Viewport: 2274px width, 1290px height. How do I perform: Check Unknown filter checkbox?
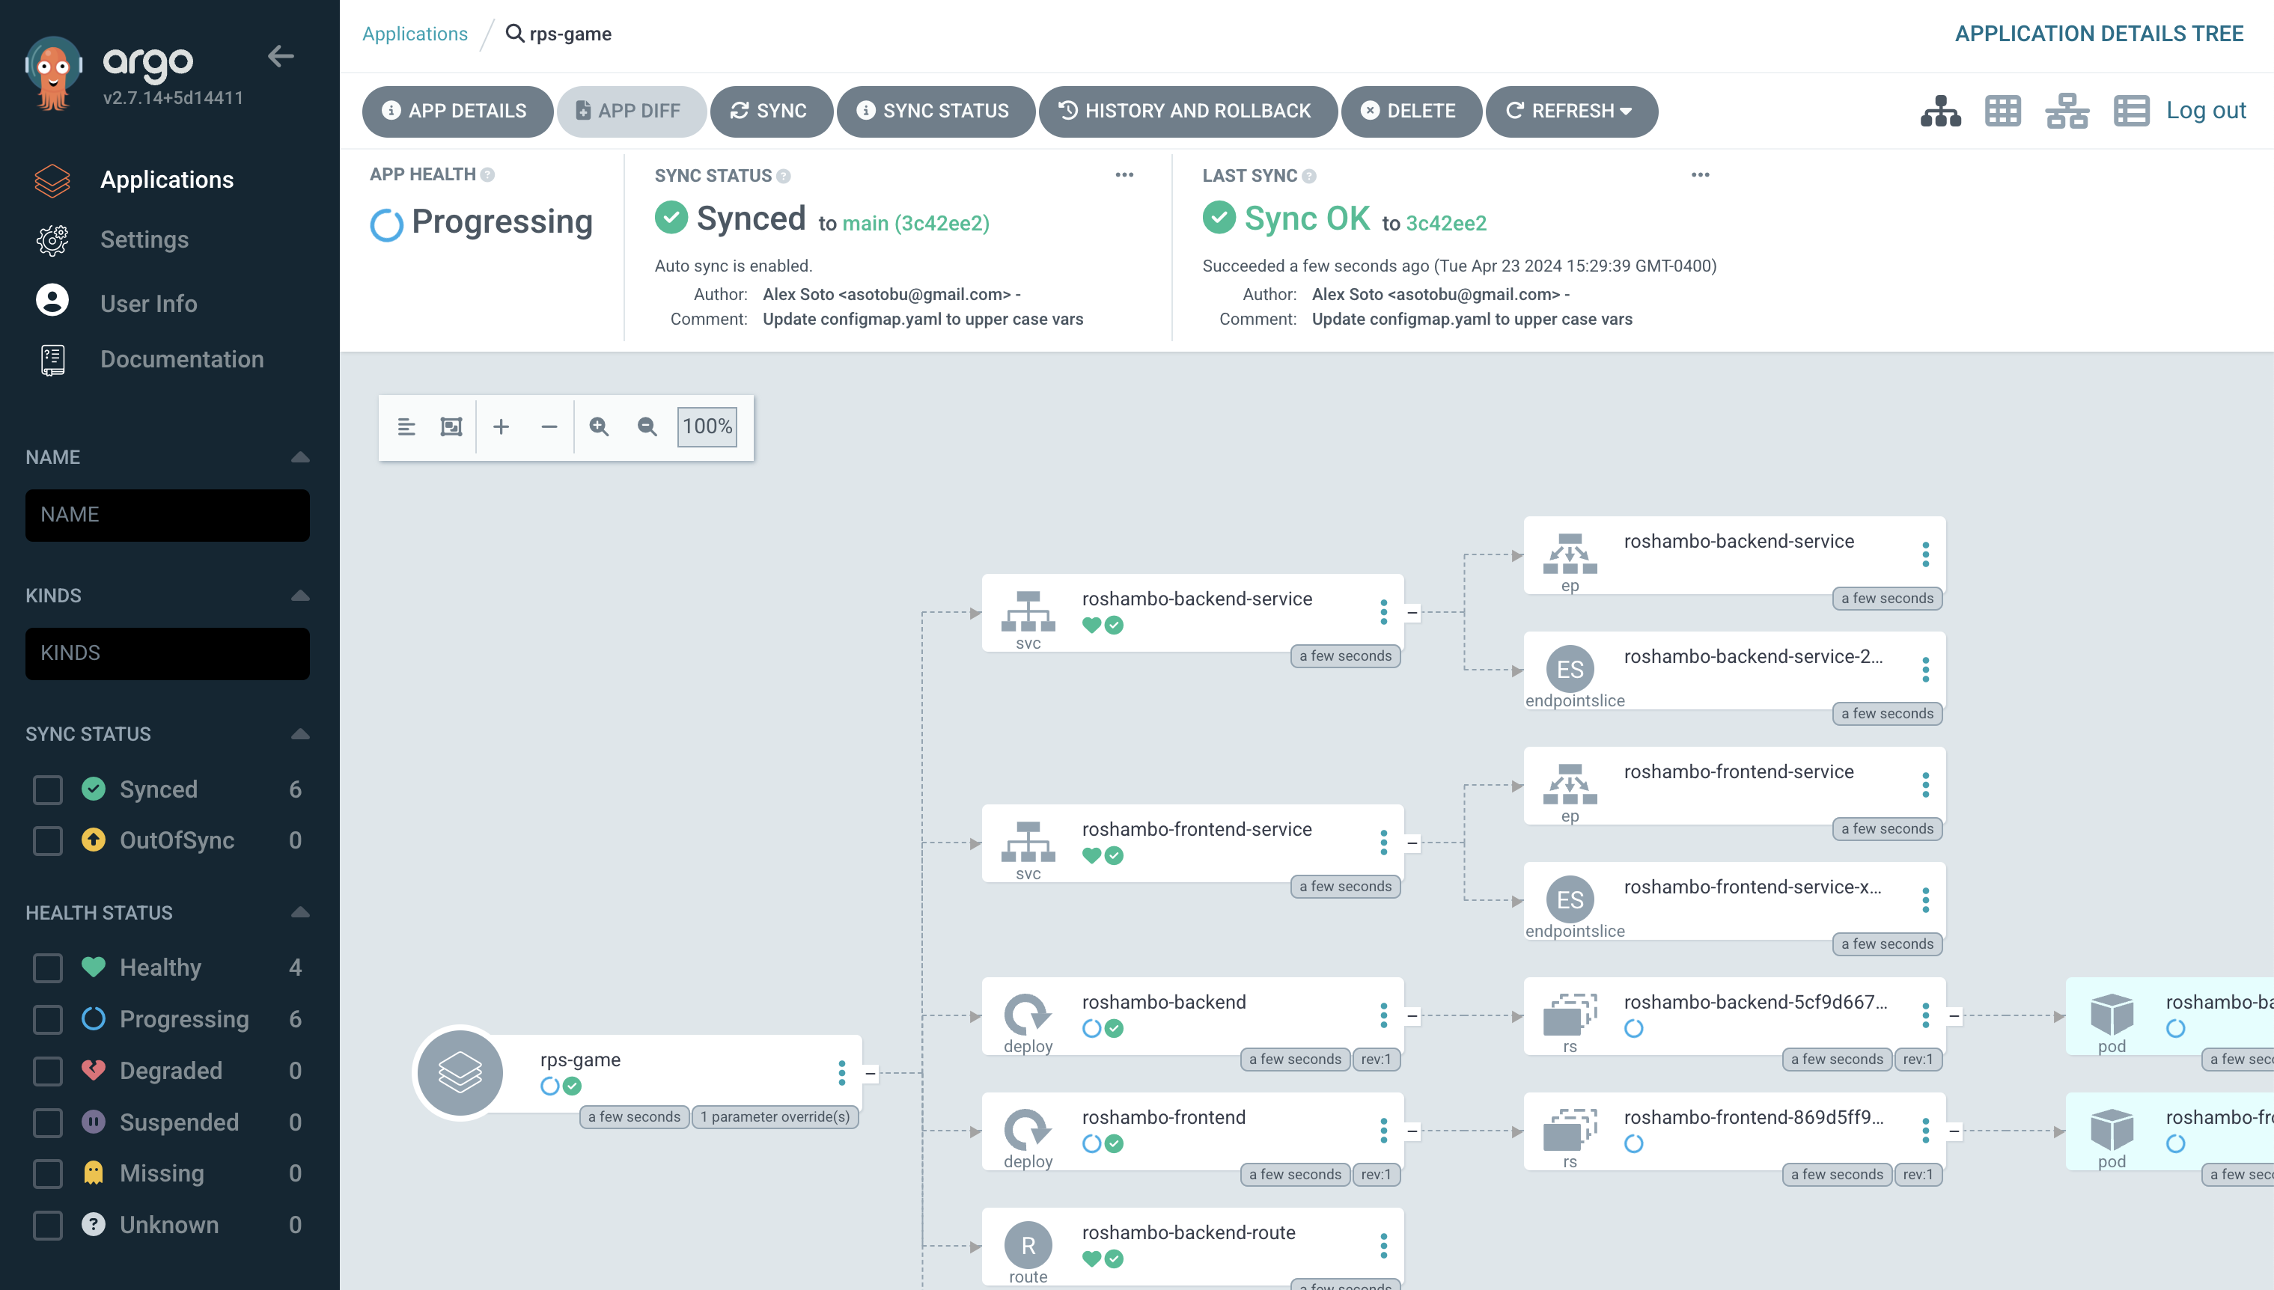coord(48,1224)
